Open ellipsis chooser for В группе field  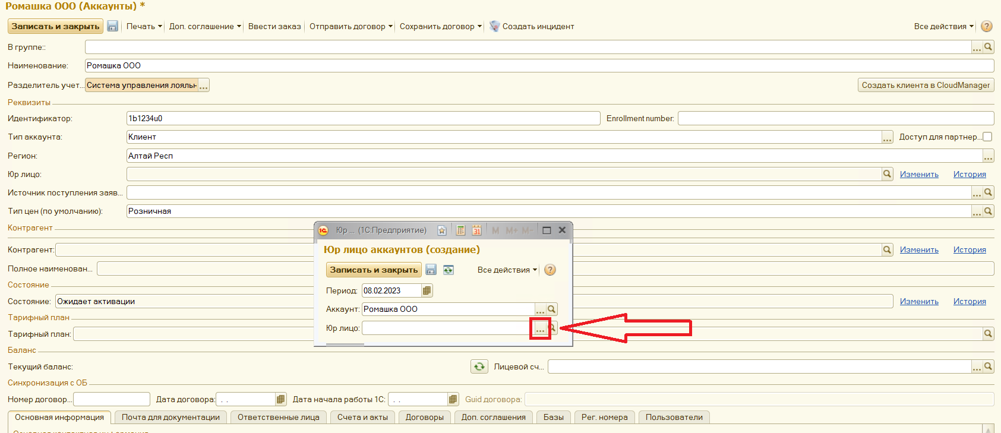[x=977, y=47]
